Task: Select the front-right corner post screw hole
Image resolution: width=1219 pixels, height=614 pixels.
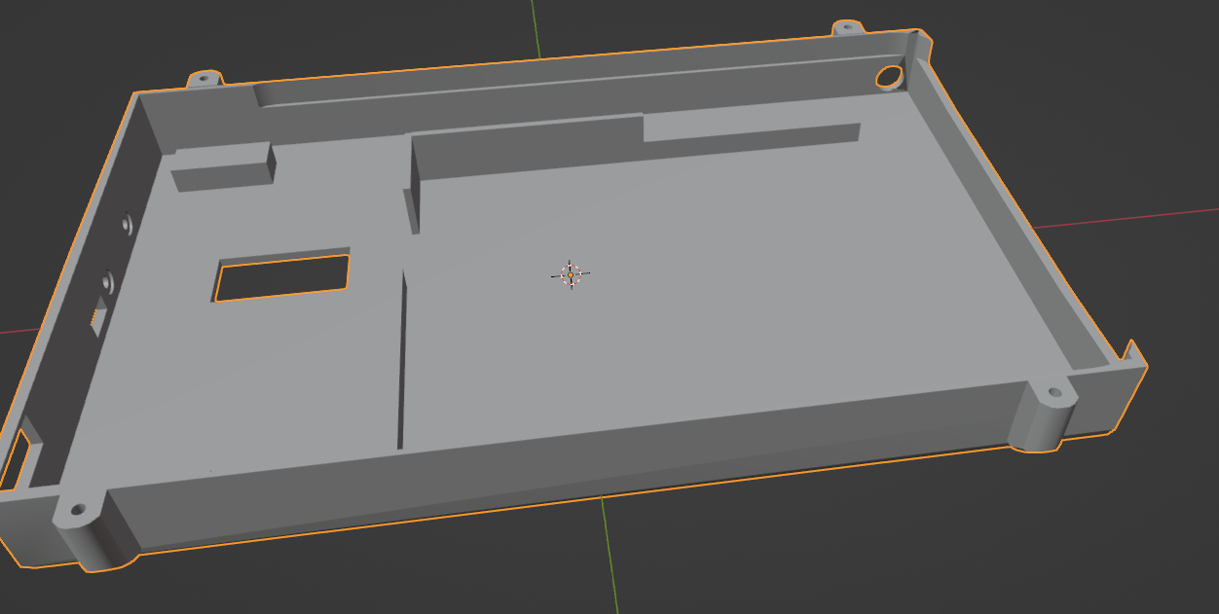Action: coord(1054,394)
